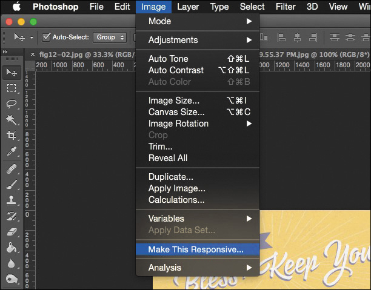Pick the Lasso tool
371x290 pixels.
pos(12,104)
